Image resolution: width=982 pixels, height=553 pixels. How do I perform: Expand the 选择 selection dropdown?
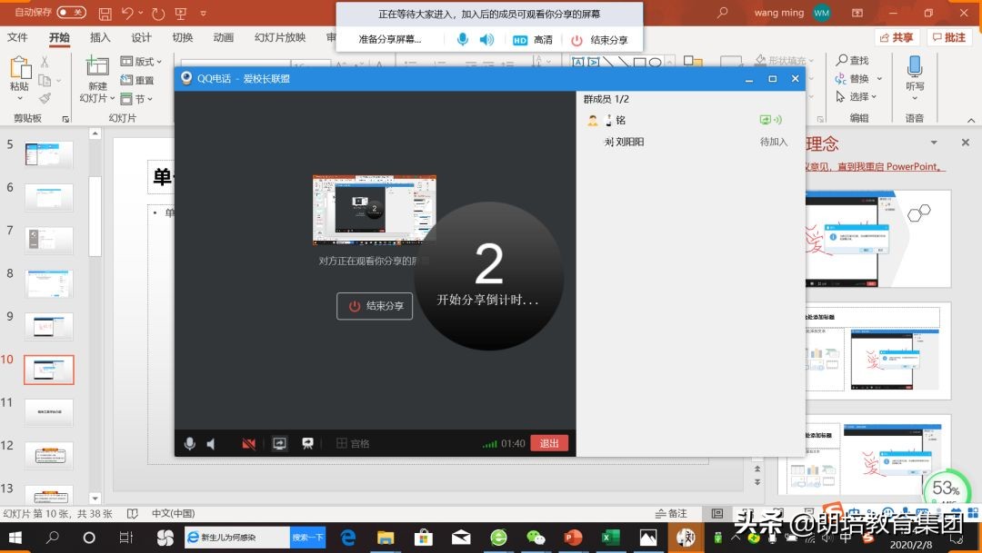[873, 97]
